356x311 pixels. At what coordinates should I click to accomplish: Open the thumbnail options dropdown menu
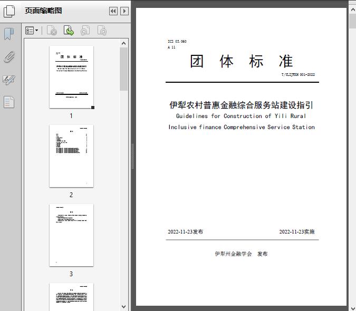(x=32, y=31)
